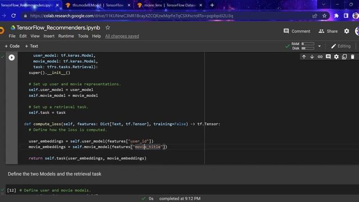359x202 pixels.
Task: Bookmark this page with star icon
Action: pos(324,16)
